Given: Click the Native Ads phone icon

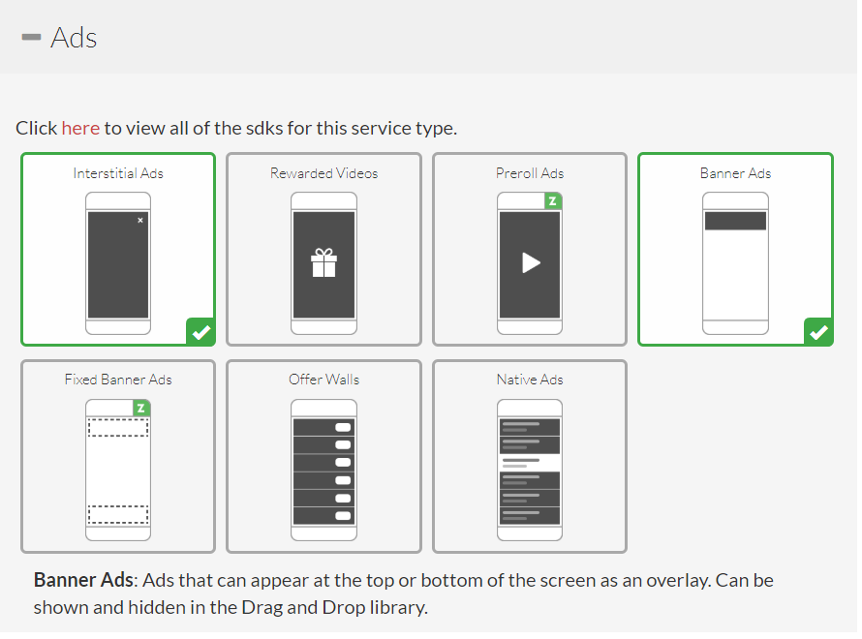Looking at the screenshot, I should [530, 468].
